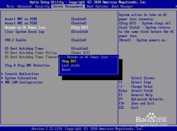Select the Plug & Play BMC Detection setting

click(x=27, y=65)
